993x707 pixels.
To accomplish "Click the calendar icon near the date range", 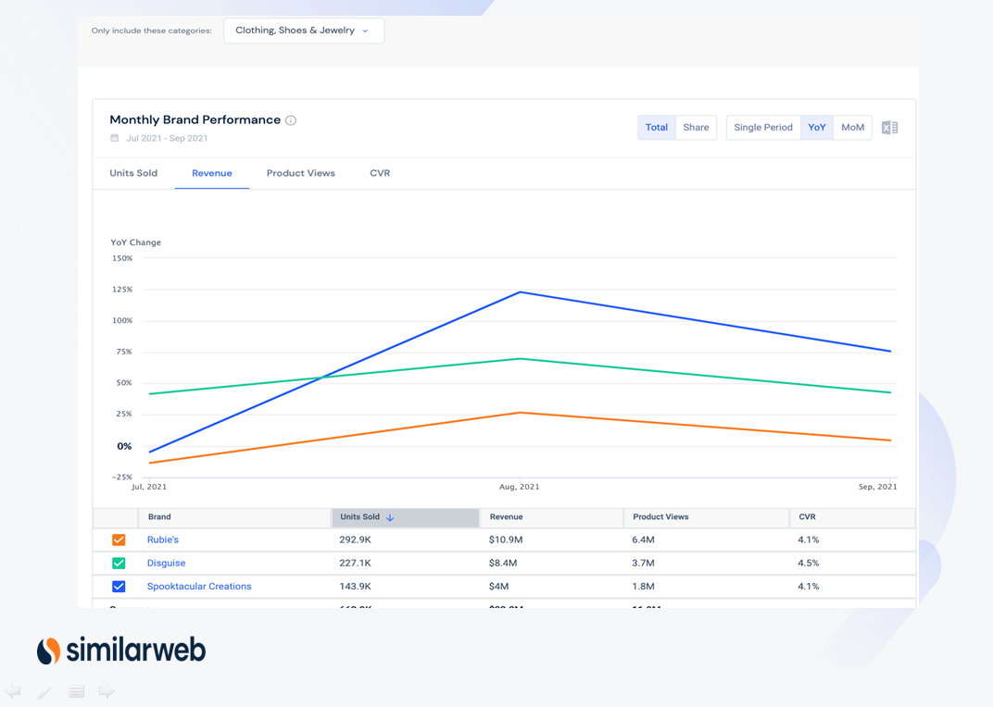I will 114,137.
